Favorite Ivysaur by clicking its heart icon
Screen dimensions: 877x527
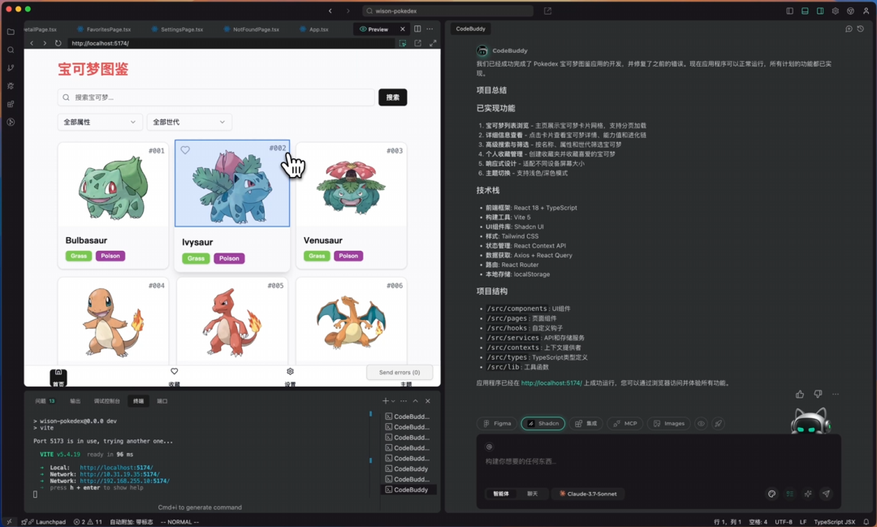pos(187,149)
